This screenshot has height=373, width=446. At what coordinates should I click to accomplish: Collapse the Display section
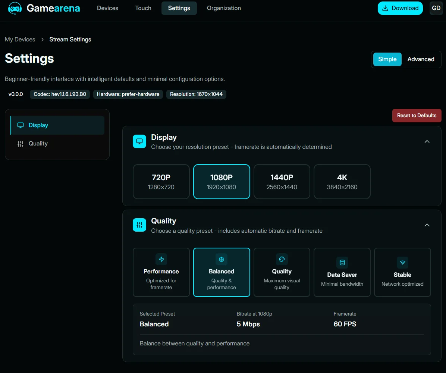[427, 141]
